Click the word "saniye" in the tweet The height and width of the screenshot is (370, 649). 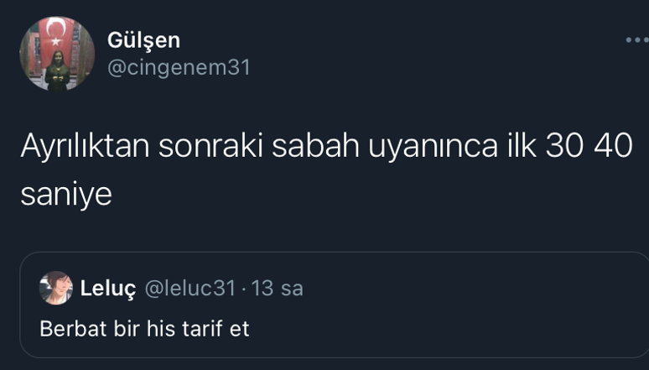66,195
